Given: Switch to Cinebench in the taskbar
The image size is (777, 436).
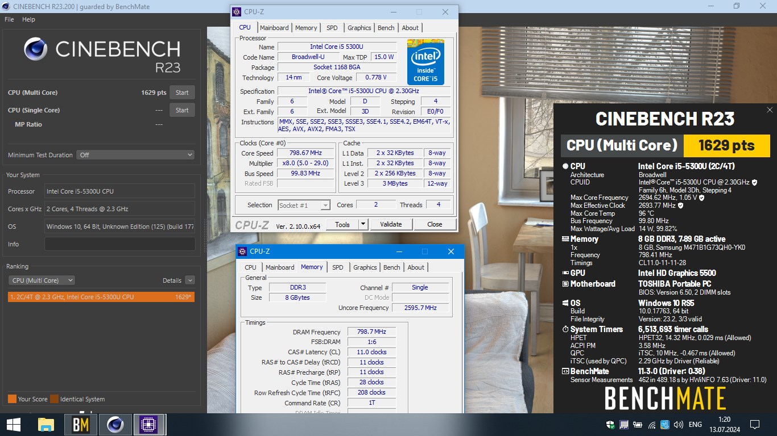Looking at the screenshot, I should click(115, 424).
